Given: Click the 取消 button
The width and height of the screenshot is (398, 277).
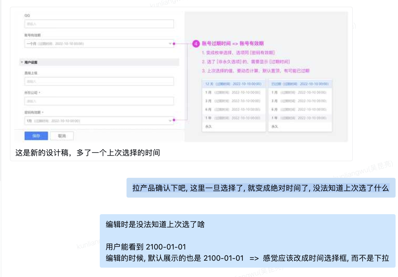Looking at the screenshot, I should [62, 136].
